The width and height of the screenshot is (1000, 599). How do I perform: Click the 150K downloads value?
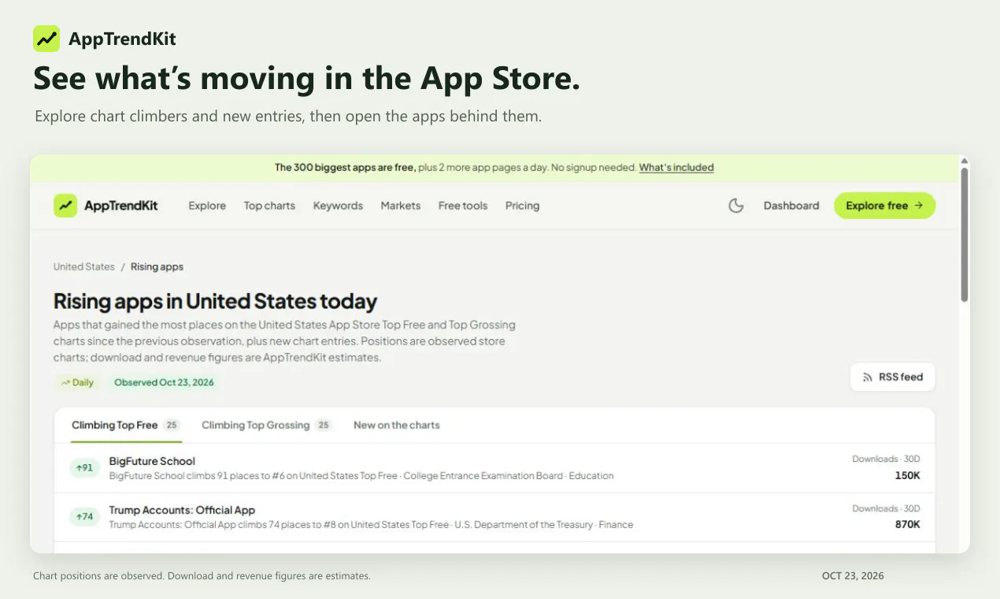907,475
